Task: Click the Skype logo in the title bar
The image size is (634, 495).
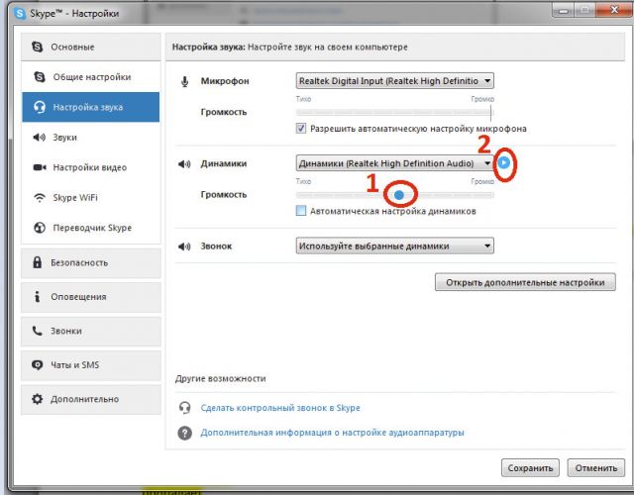Action: (20, 13)
